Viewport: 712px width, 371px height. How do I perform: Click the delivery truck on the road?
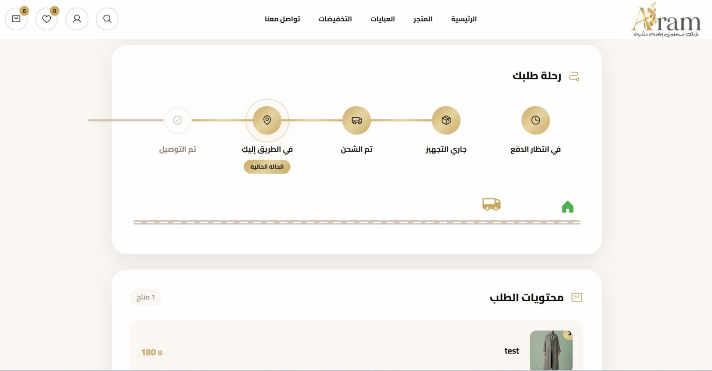coord(491,204)
